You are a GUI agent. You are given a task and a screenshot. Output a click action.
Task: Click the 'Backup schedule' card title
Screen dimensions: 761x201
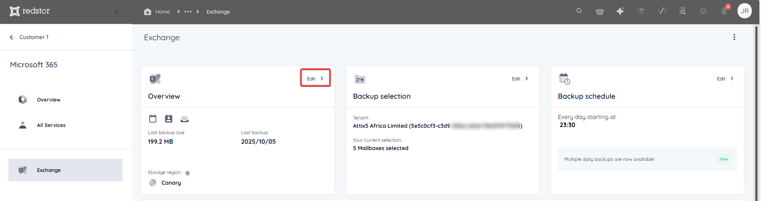[x=586, y=96]
